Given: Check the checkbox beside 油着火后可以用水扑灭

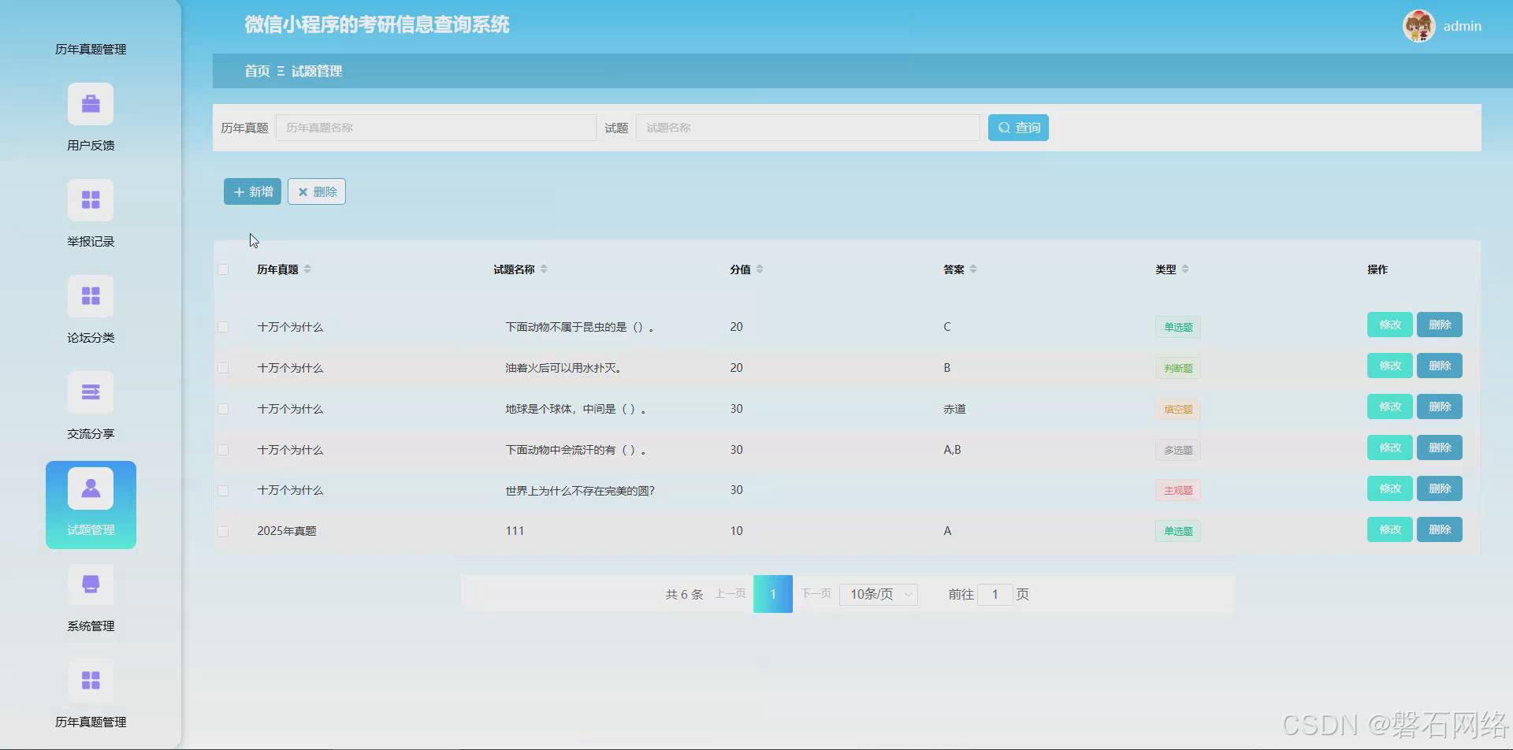Looking at the screenshot, I should point(223,368).
